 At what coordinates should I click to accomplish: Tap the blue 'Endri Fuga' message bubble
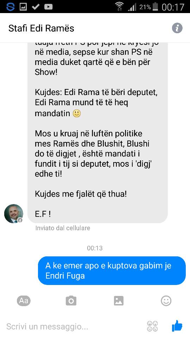[112, 271]
